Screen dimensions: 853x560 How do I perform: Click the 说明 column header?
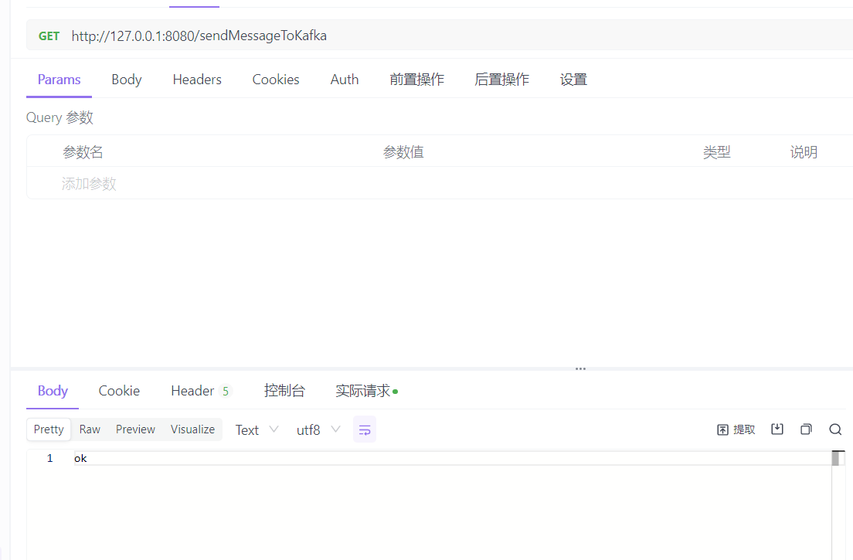[804, 152]
